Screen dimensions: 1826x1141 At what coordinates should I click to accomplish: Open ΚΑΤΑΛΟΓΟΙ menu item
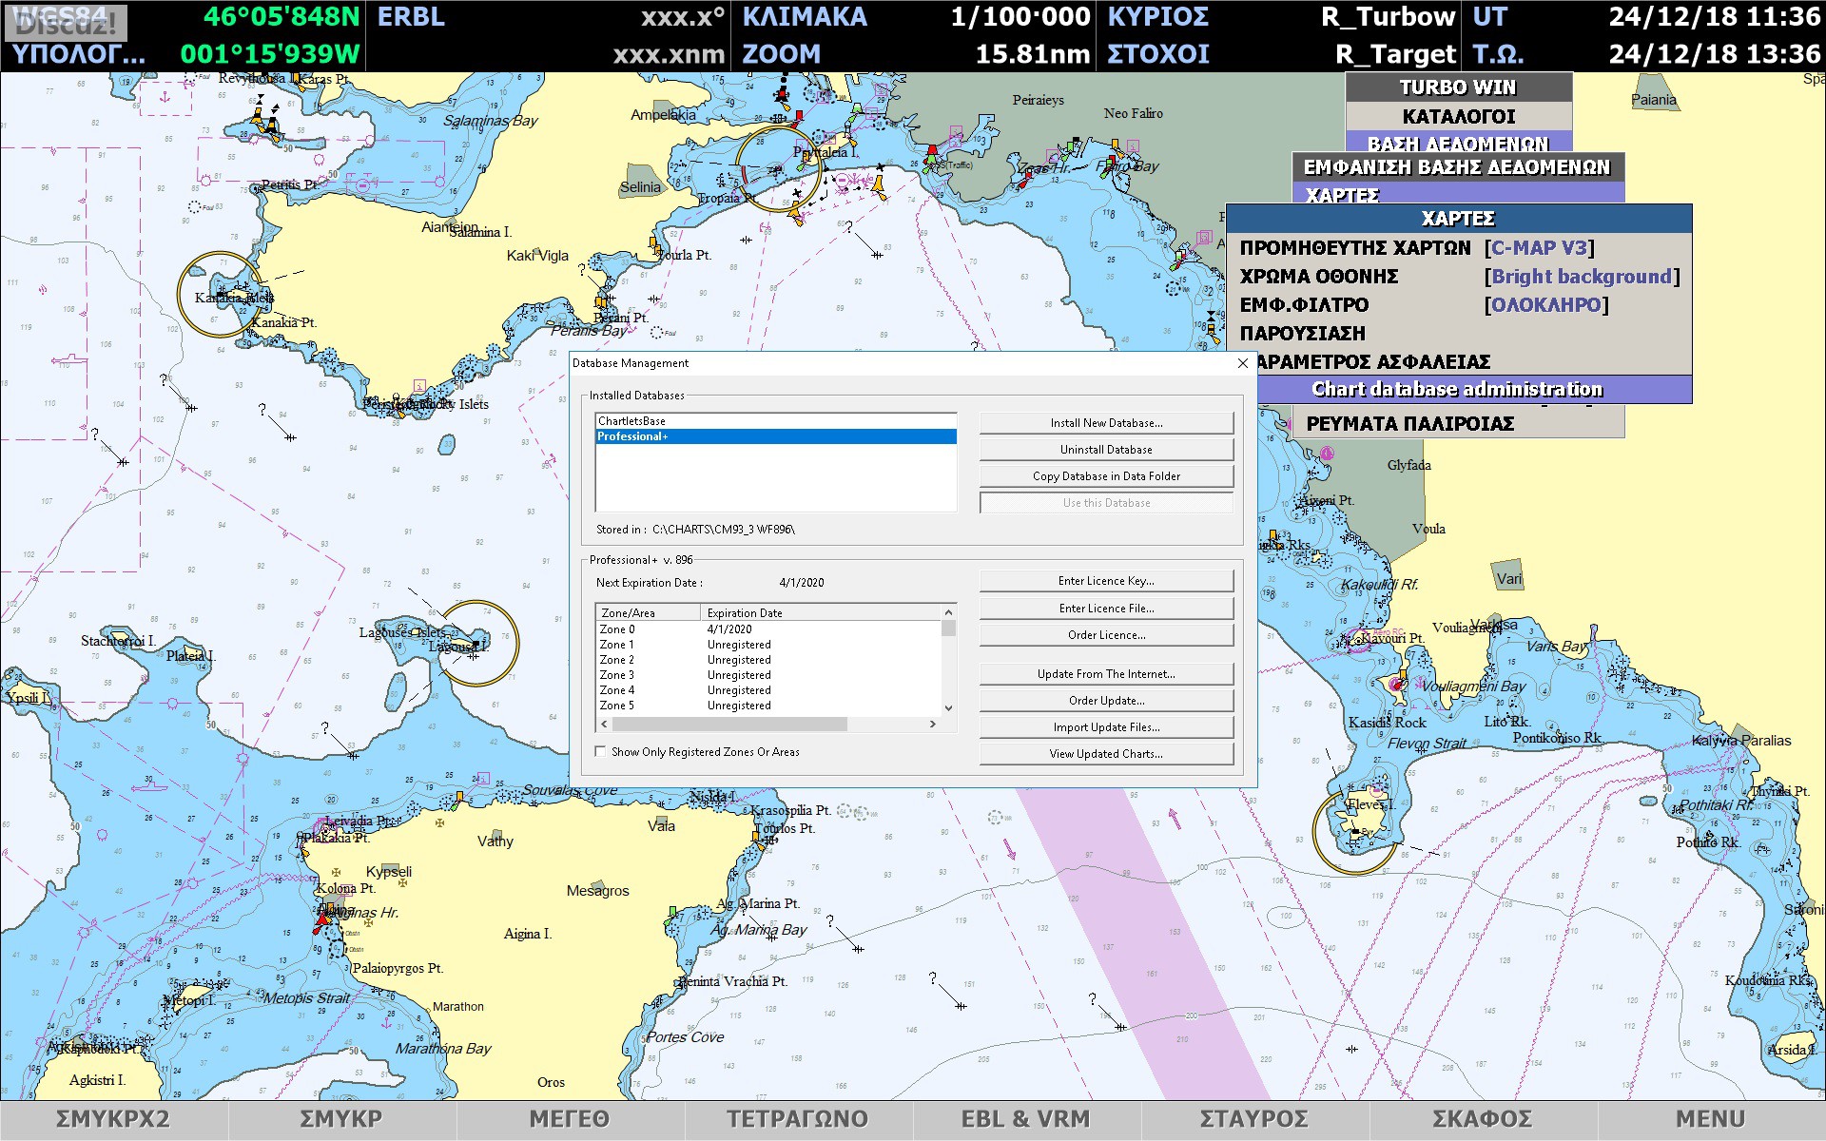(1459, 116)
